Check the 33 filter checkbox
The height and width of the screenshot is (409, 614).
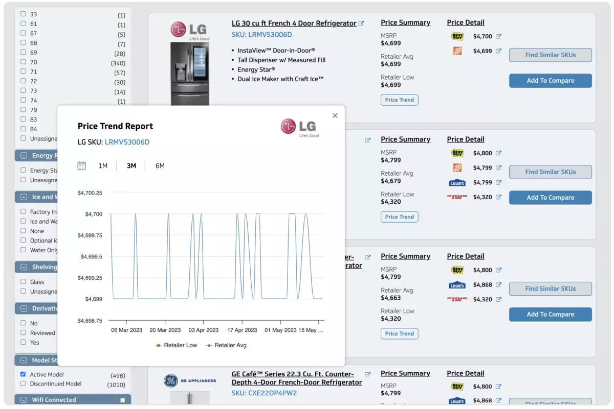pyautogui.click(x=23, y=14)
